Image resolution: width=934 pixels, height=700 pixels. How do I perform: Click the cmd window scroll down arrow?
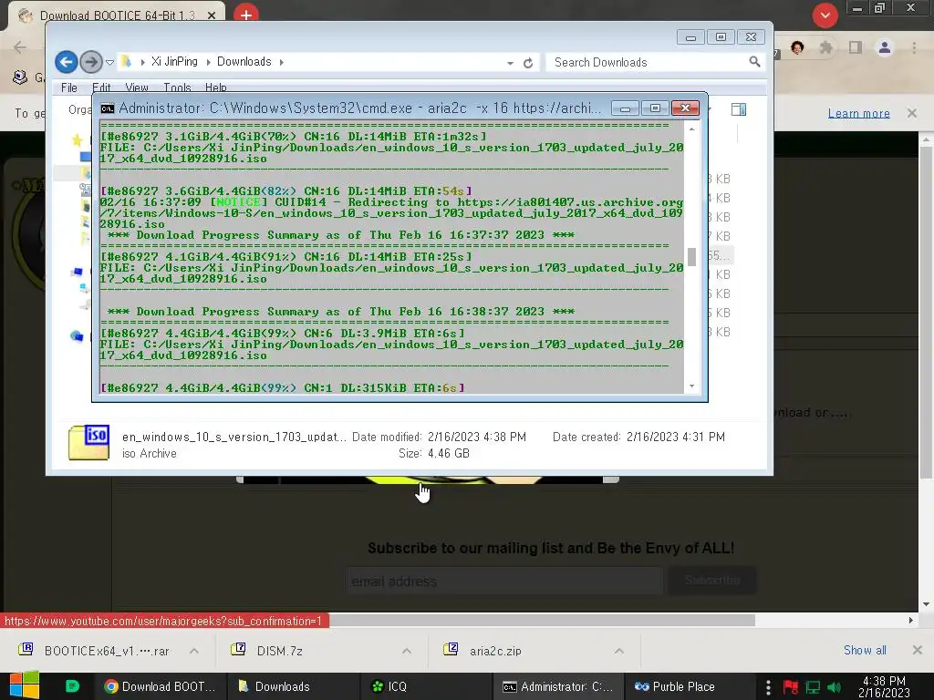(x=691, y=386)
